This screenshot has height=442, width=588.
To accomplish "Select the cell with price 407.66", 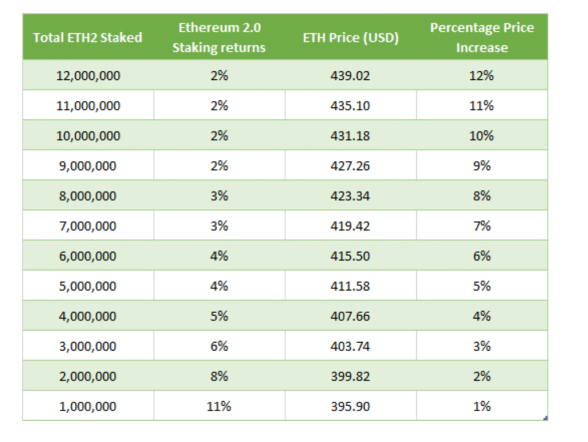I will point(350,316).
